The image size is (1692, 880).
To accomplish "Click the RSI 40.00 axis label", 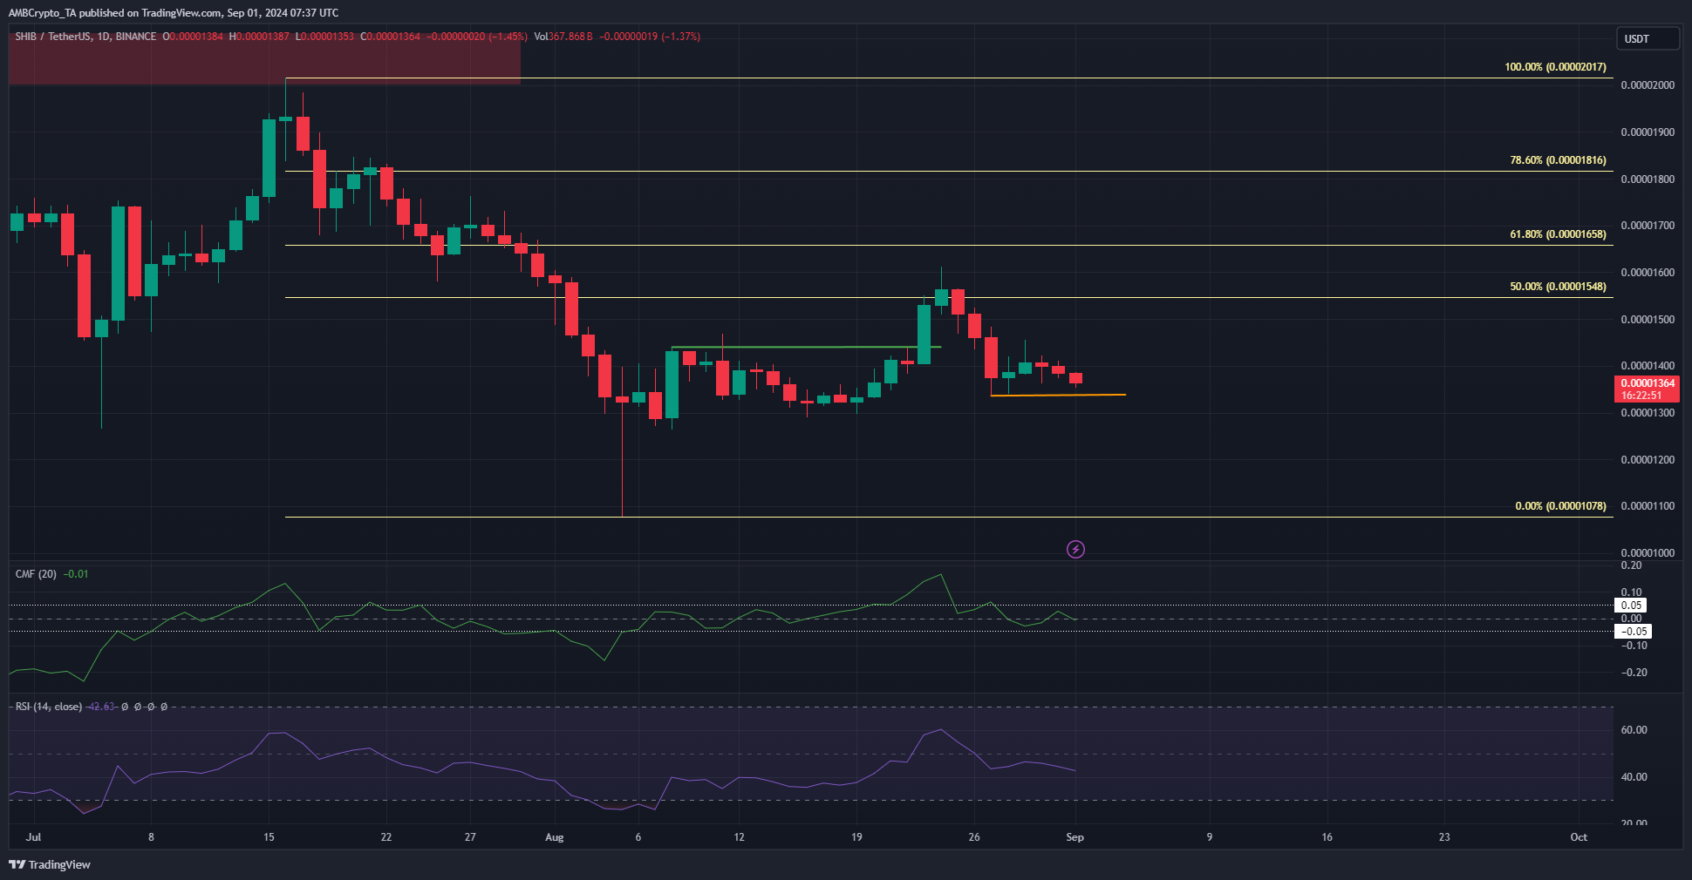I will coord(1634,777).
